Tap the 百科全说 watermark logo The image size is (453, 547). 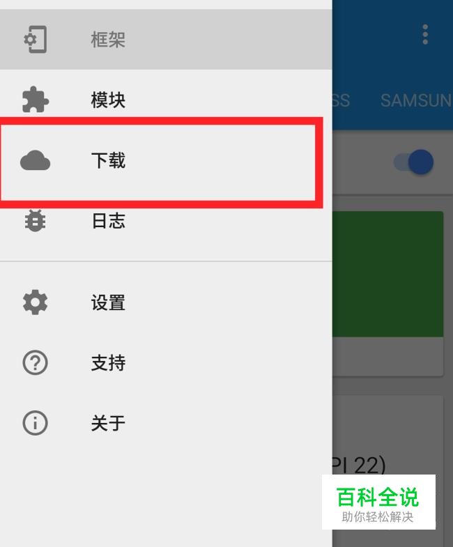(378, 502)
